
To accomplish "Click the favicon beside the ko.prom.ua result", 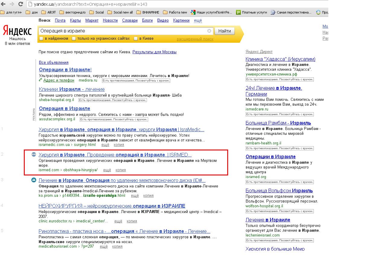I will pyautogui.click(x=34, y=180).
